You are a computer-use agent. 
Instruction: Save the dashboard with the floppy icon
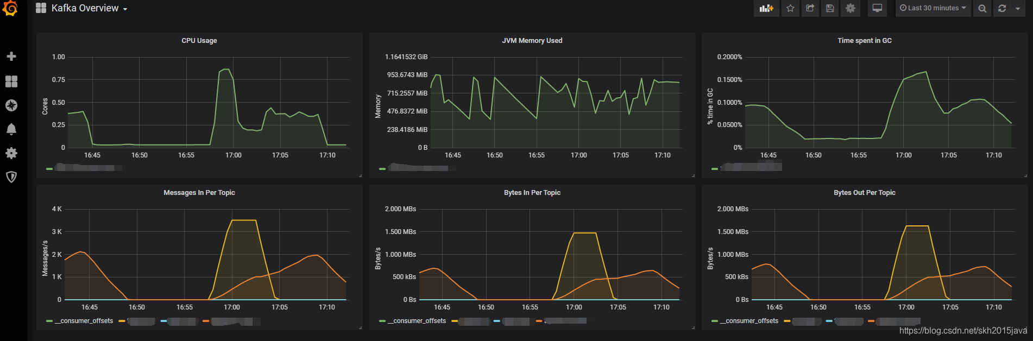[830, 8]
